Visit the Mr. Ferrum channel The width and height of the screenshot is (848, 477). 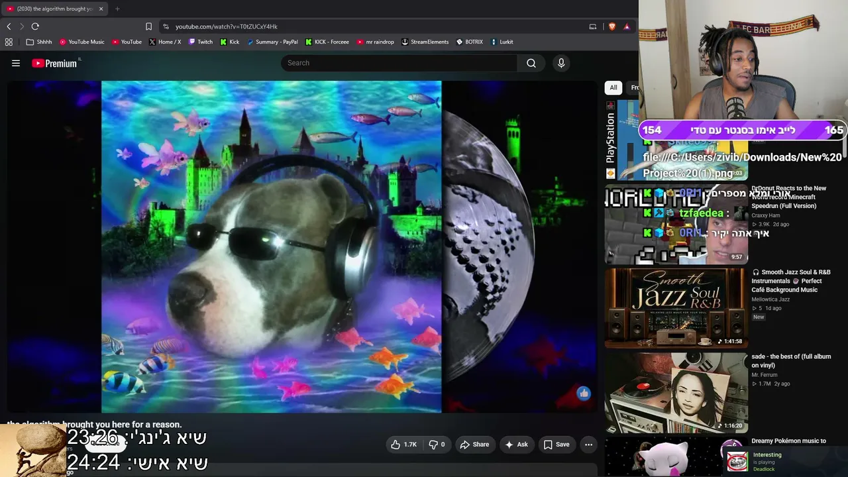click(765, 375)
